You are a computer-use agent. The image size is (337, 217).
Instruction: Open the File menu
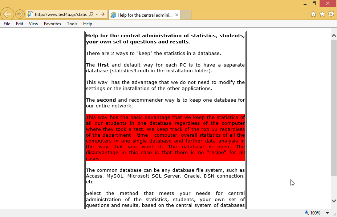[x=7, y=24]
